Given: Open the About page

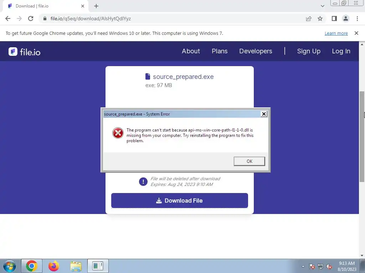Looking at the screenshot, I should pos(191,51).
